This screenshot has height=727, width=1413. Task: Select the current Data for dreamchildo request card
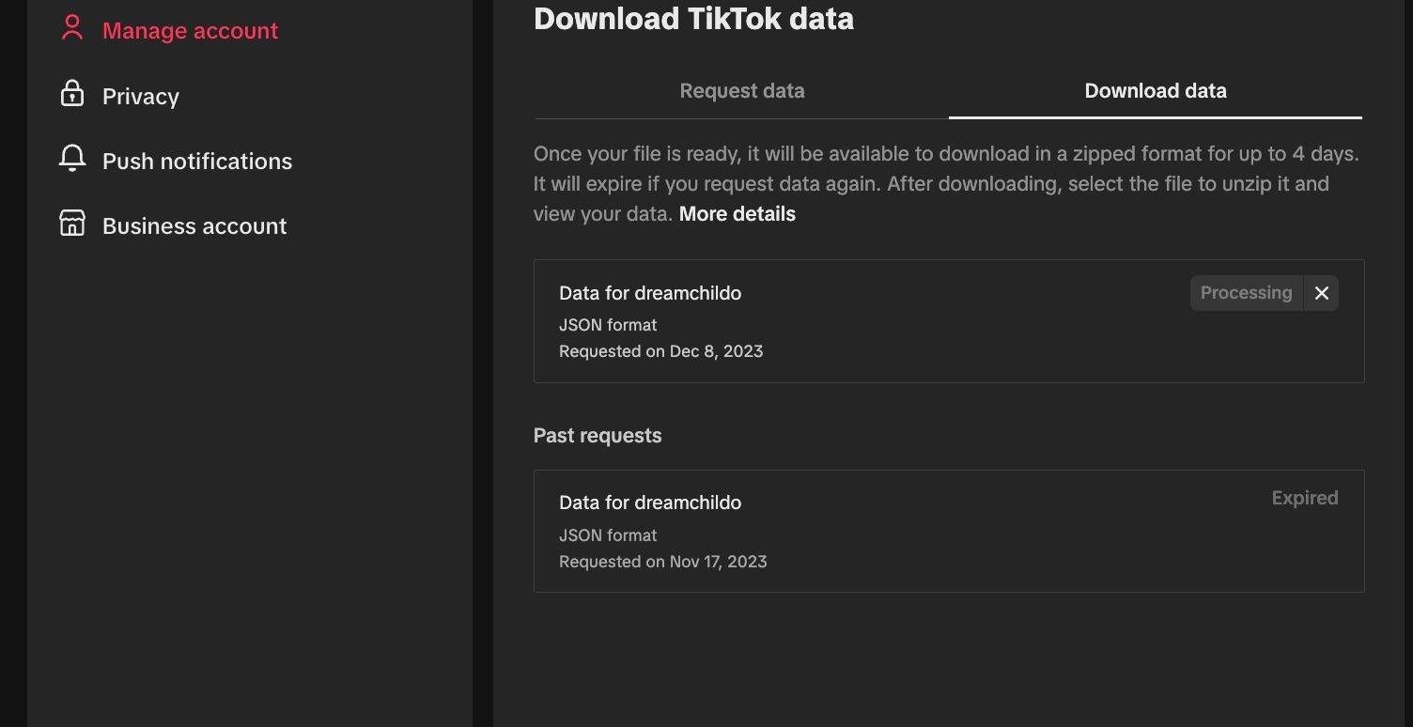949,320
